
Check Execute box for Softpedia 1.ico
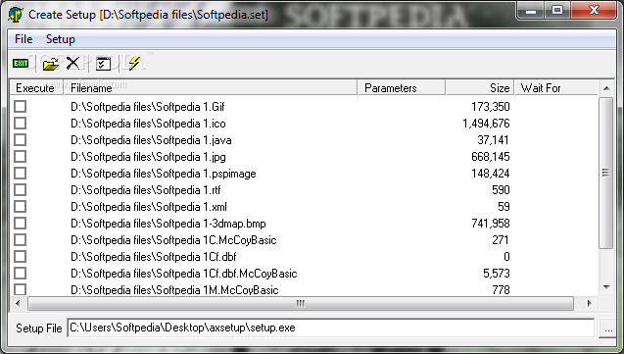(21, 124)
